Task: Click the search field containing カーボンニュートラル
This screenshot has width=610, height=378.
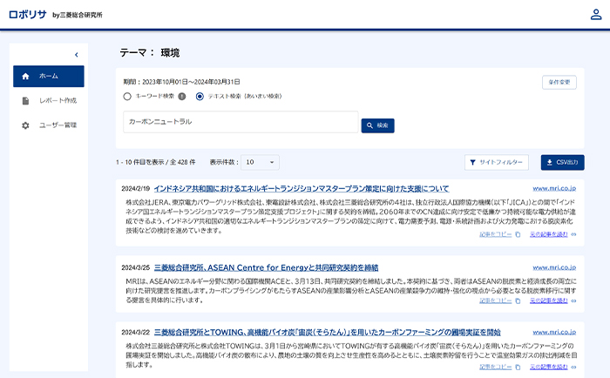Action: click(x=241, y=122)
